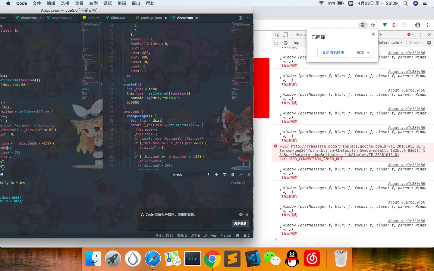Open the top JavaScript context selector
434x271 pixels.
coord(297,43)
